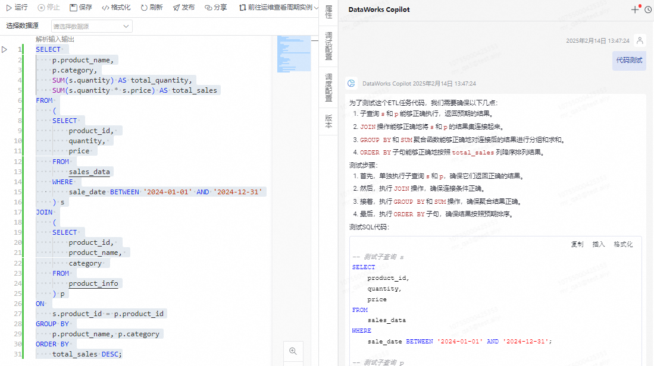Run the SQL script with 运行
Screen dimensions: 654x366
tap(17, 8)
